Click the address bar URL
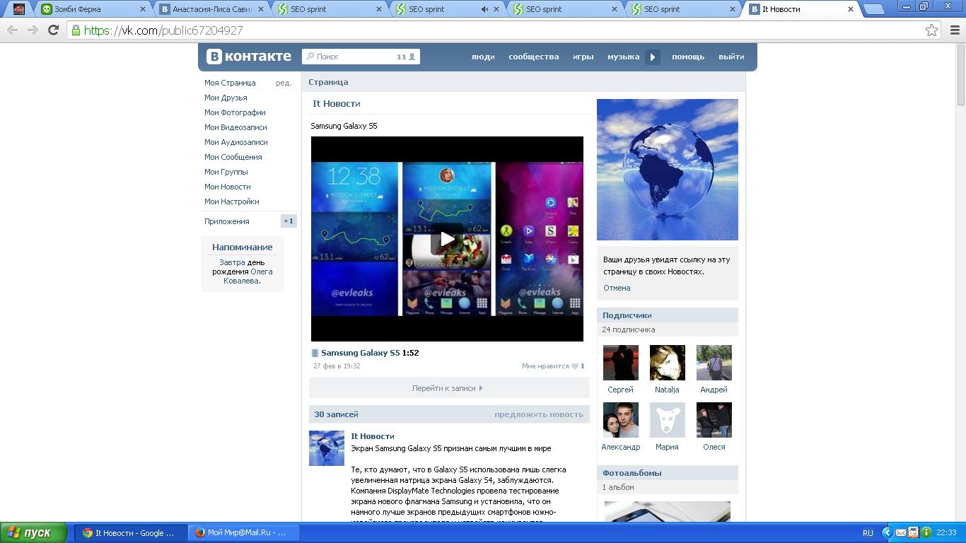Viewport: 966px width, 543px height. click(163, 30)
